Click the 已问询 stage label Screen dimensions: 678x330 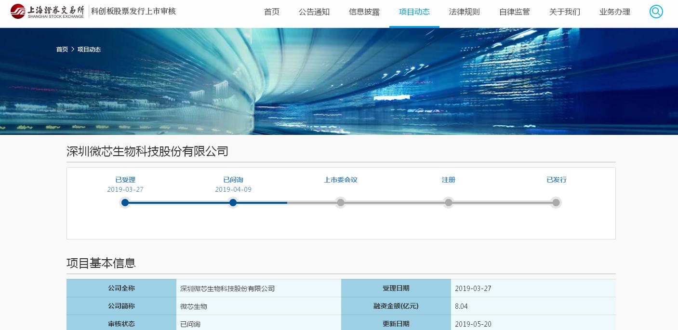click(x=233, y=180)
